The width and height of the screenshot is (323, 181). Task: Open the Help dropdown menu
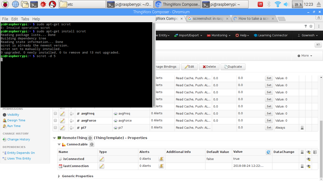tap(242, 35)
